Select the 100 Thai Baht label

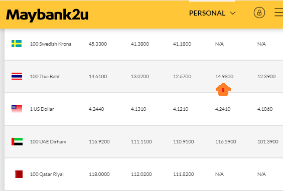(45, 77)
